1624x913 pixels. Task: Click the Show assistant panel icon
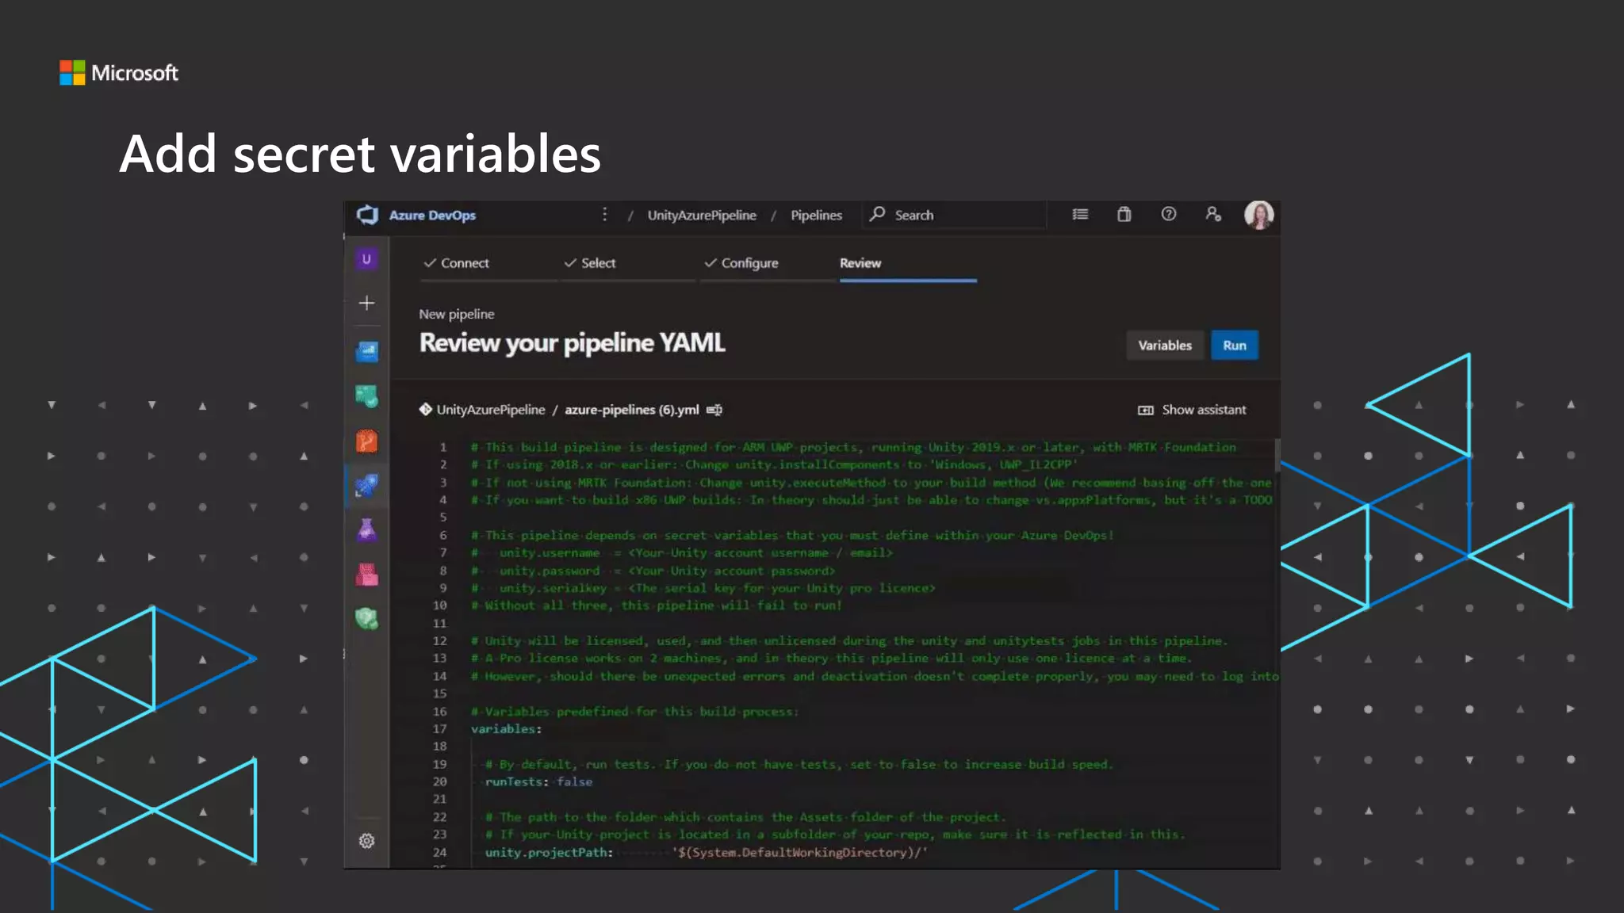[x=1146, y=410]
